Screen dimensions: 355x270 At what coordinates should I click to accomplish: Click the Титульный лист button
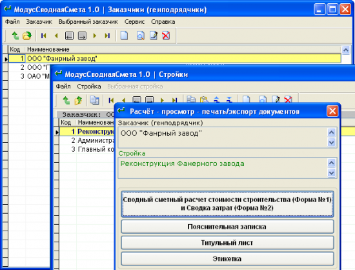(227, 243)
